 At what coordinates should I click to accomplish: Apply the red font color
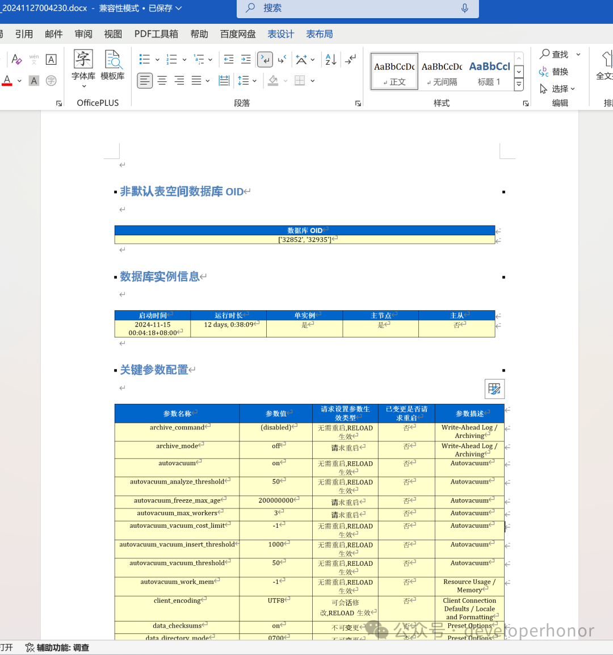click(7, 81)
